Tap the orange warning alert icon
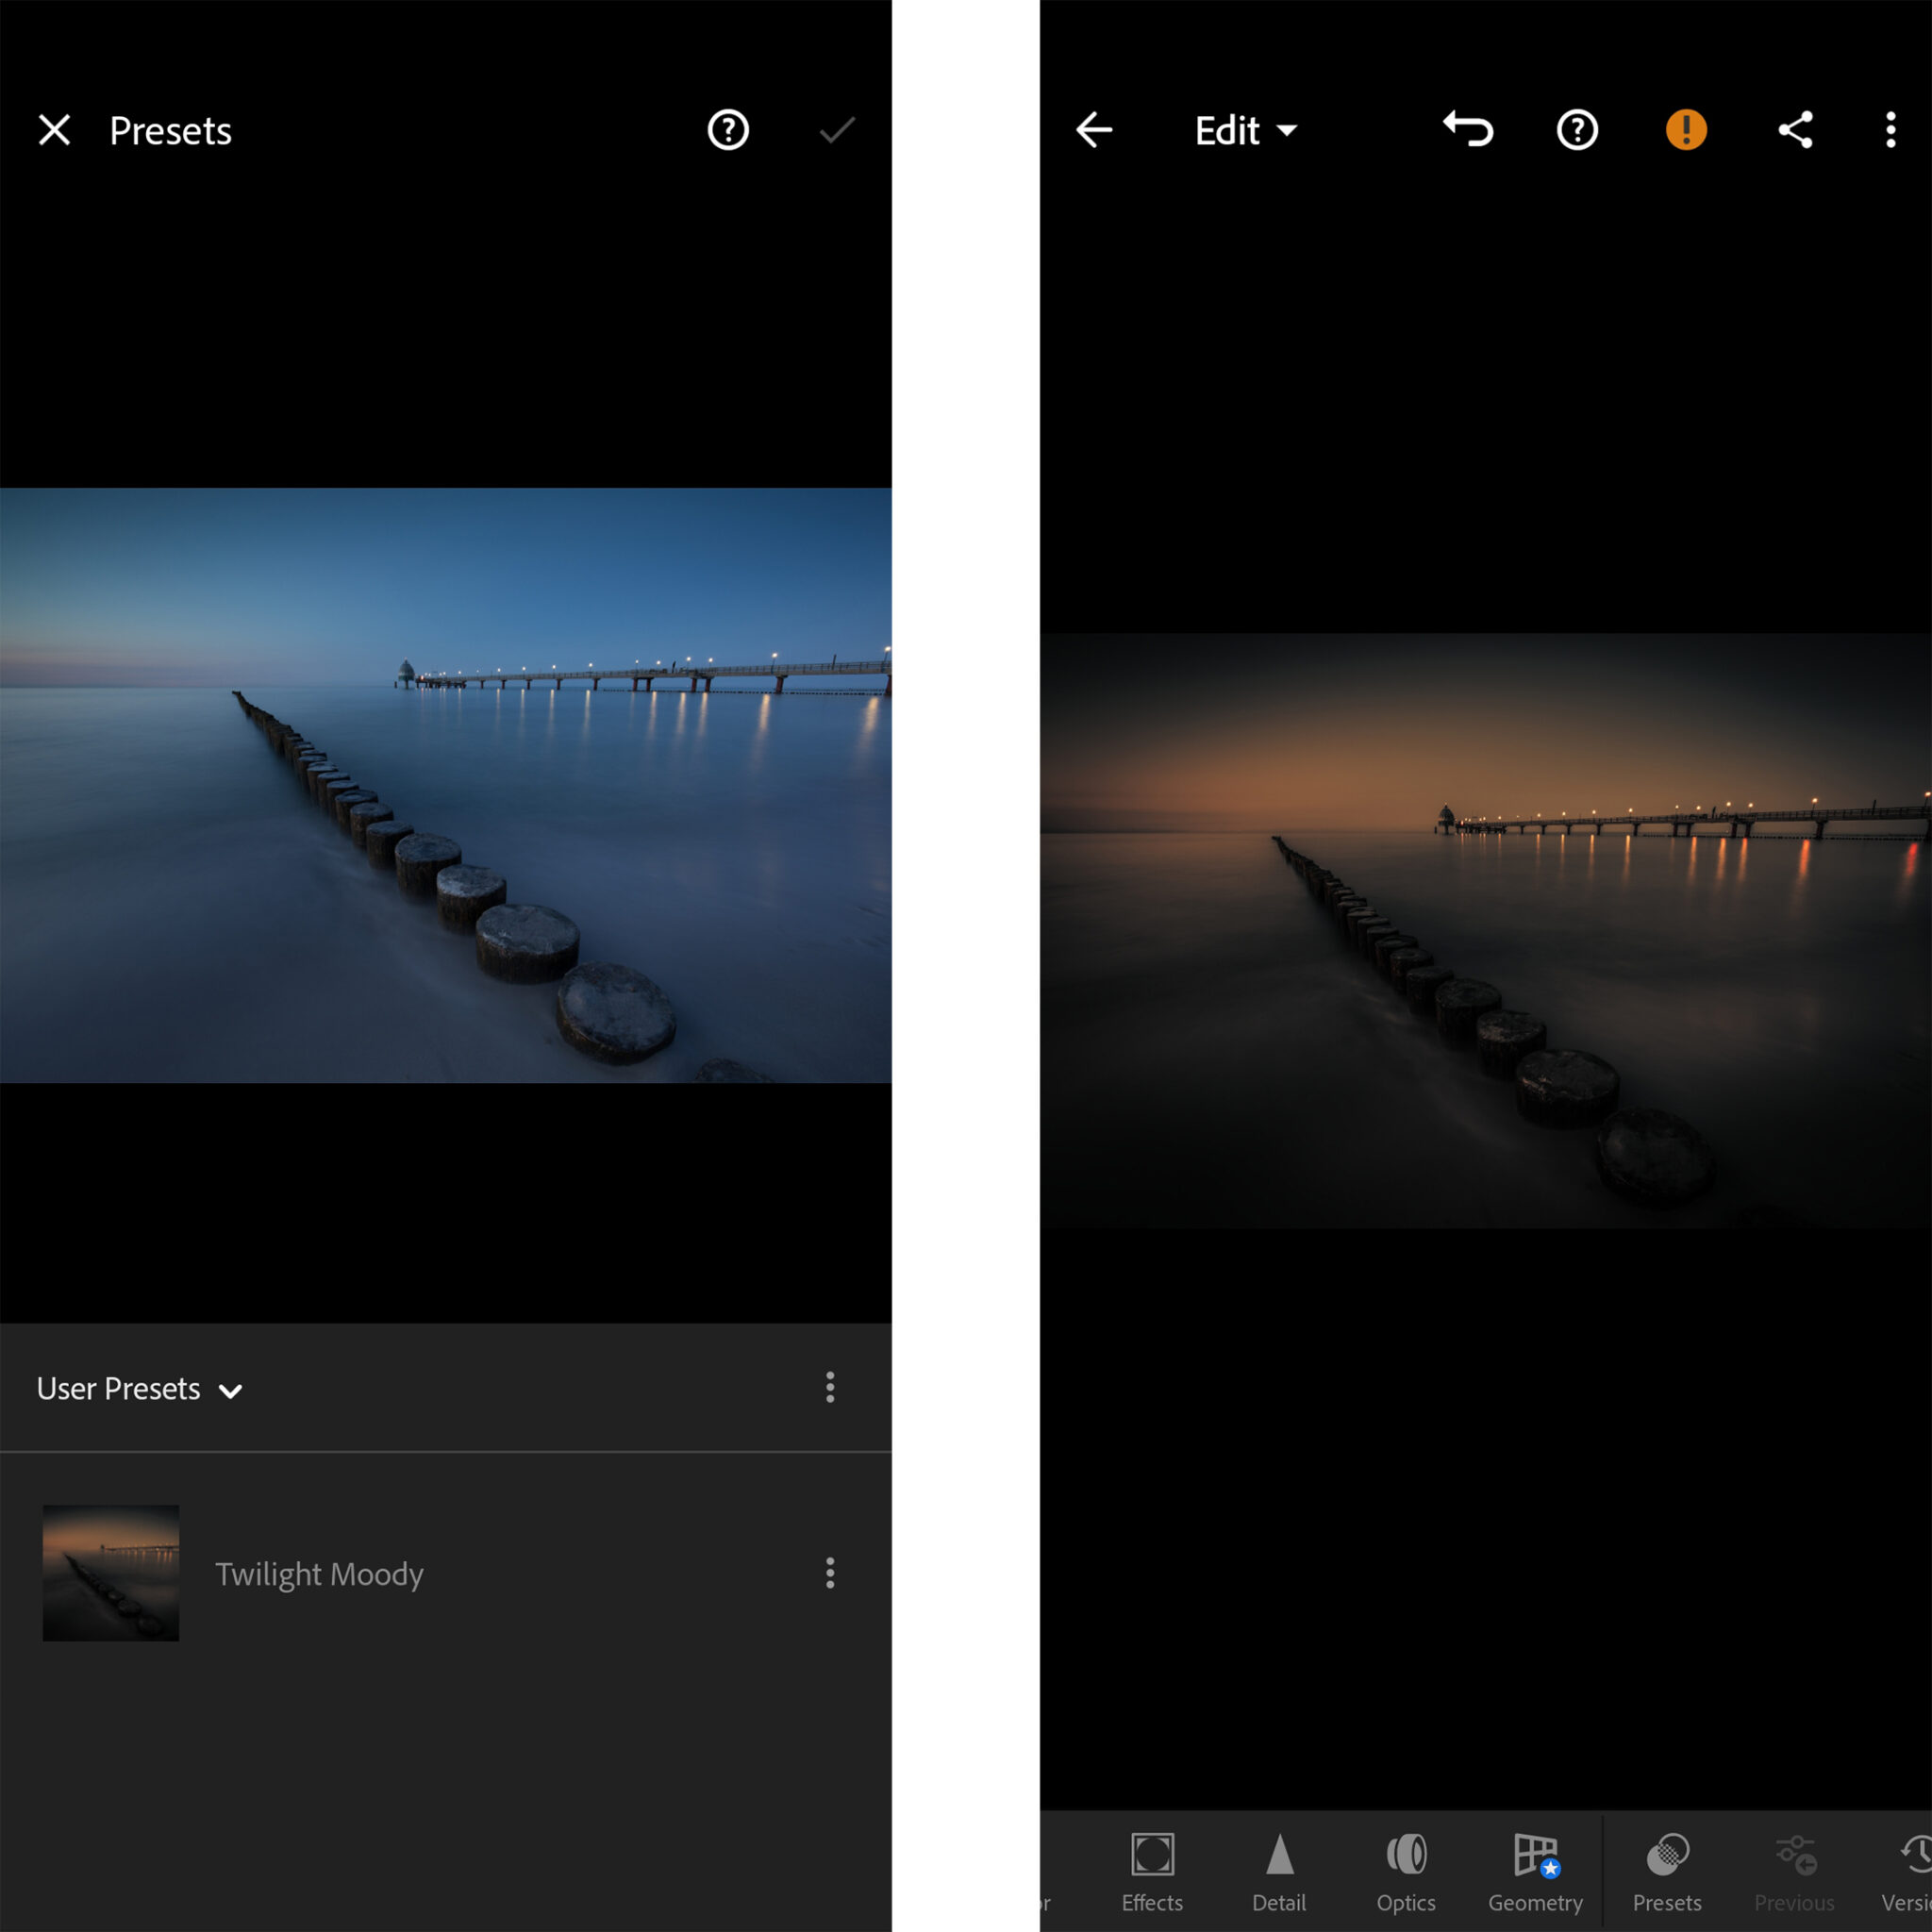This screenshot has height=1932, width=1932. tap(1686, 130)
